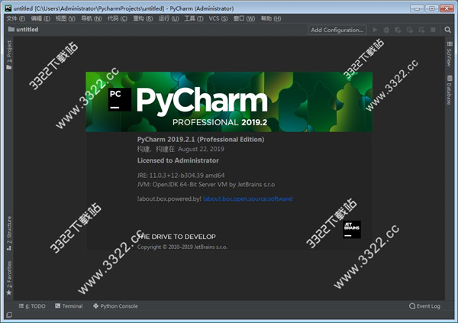The height and width of the screenshot is (323, 458).
Task: Click PyCharm title bar app icon
Action: pyautogui.click(x=8, y=8)
